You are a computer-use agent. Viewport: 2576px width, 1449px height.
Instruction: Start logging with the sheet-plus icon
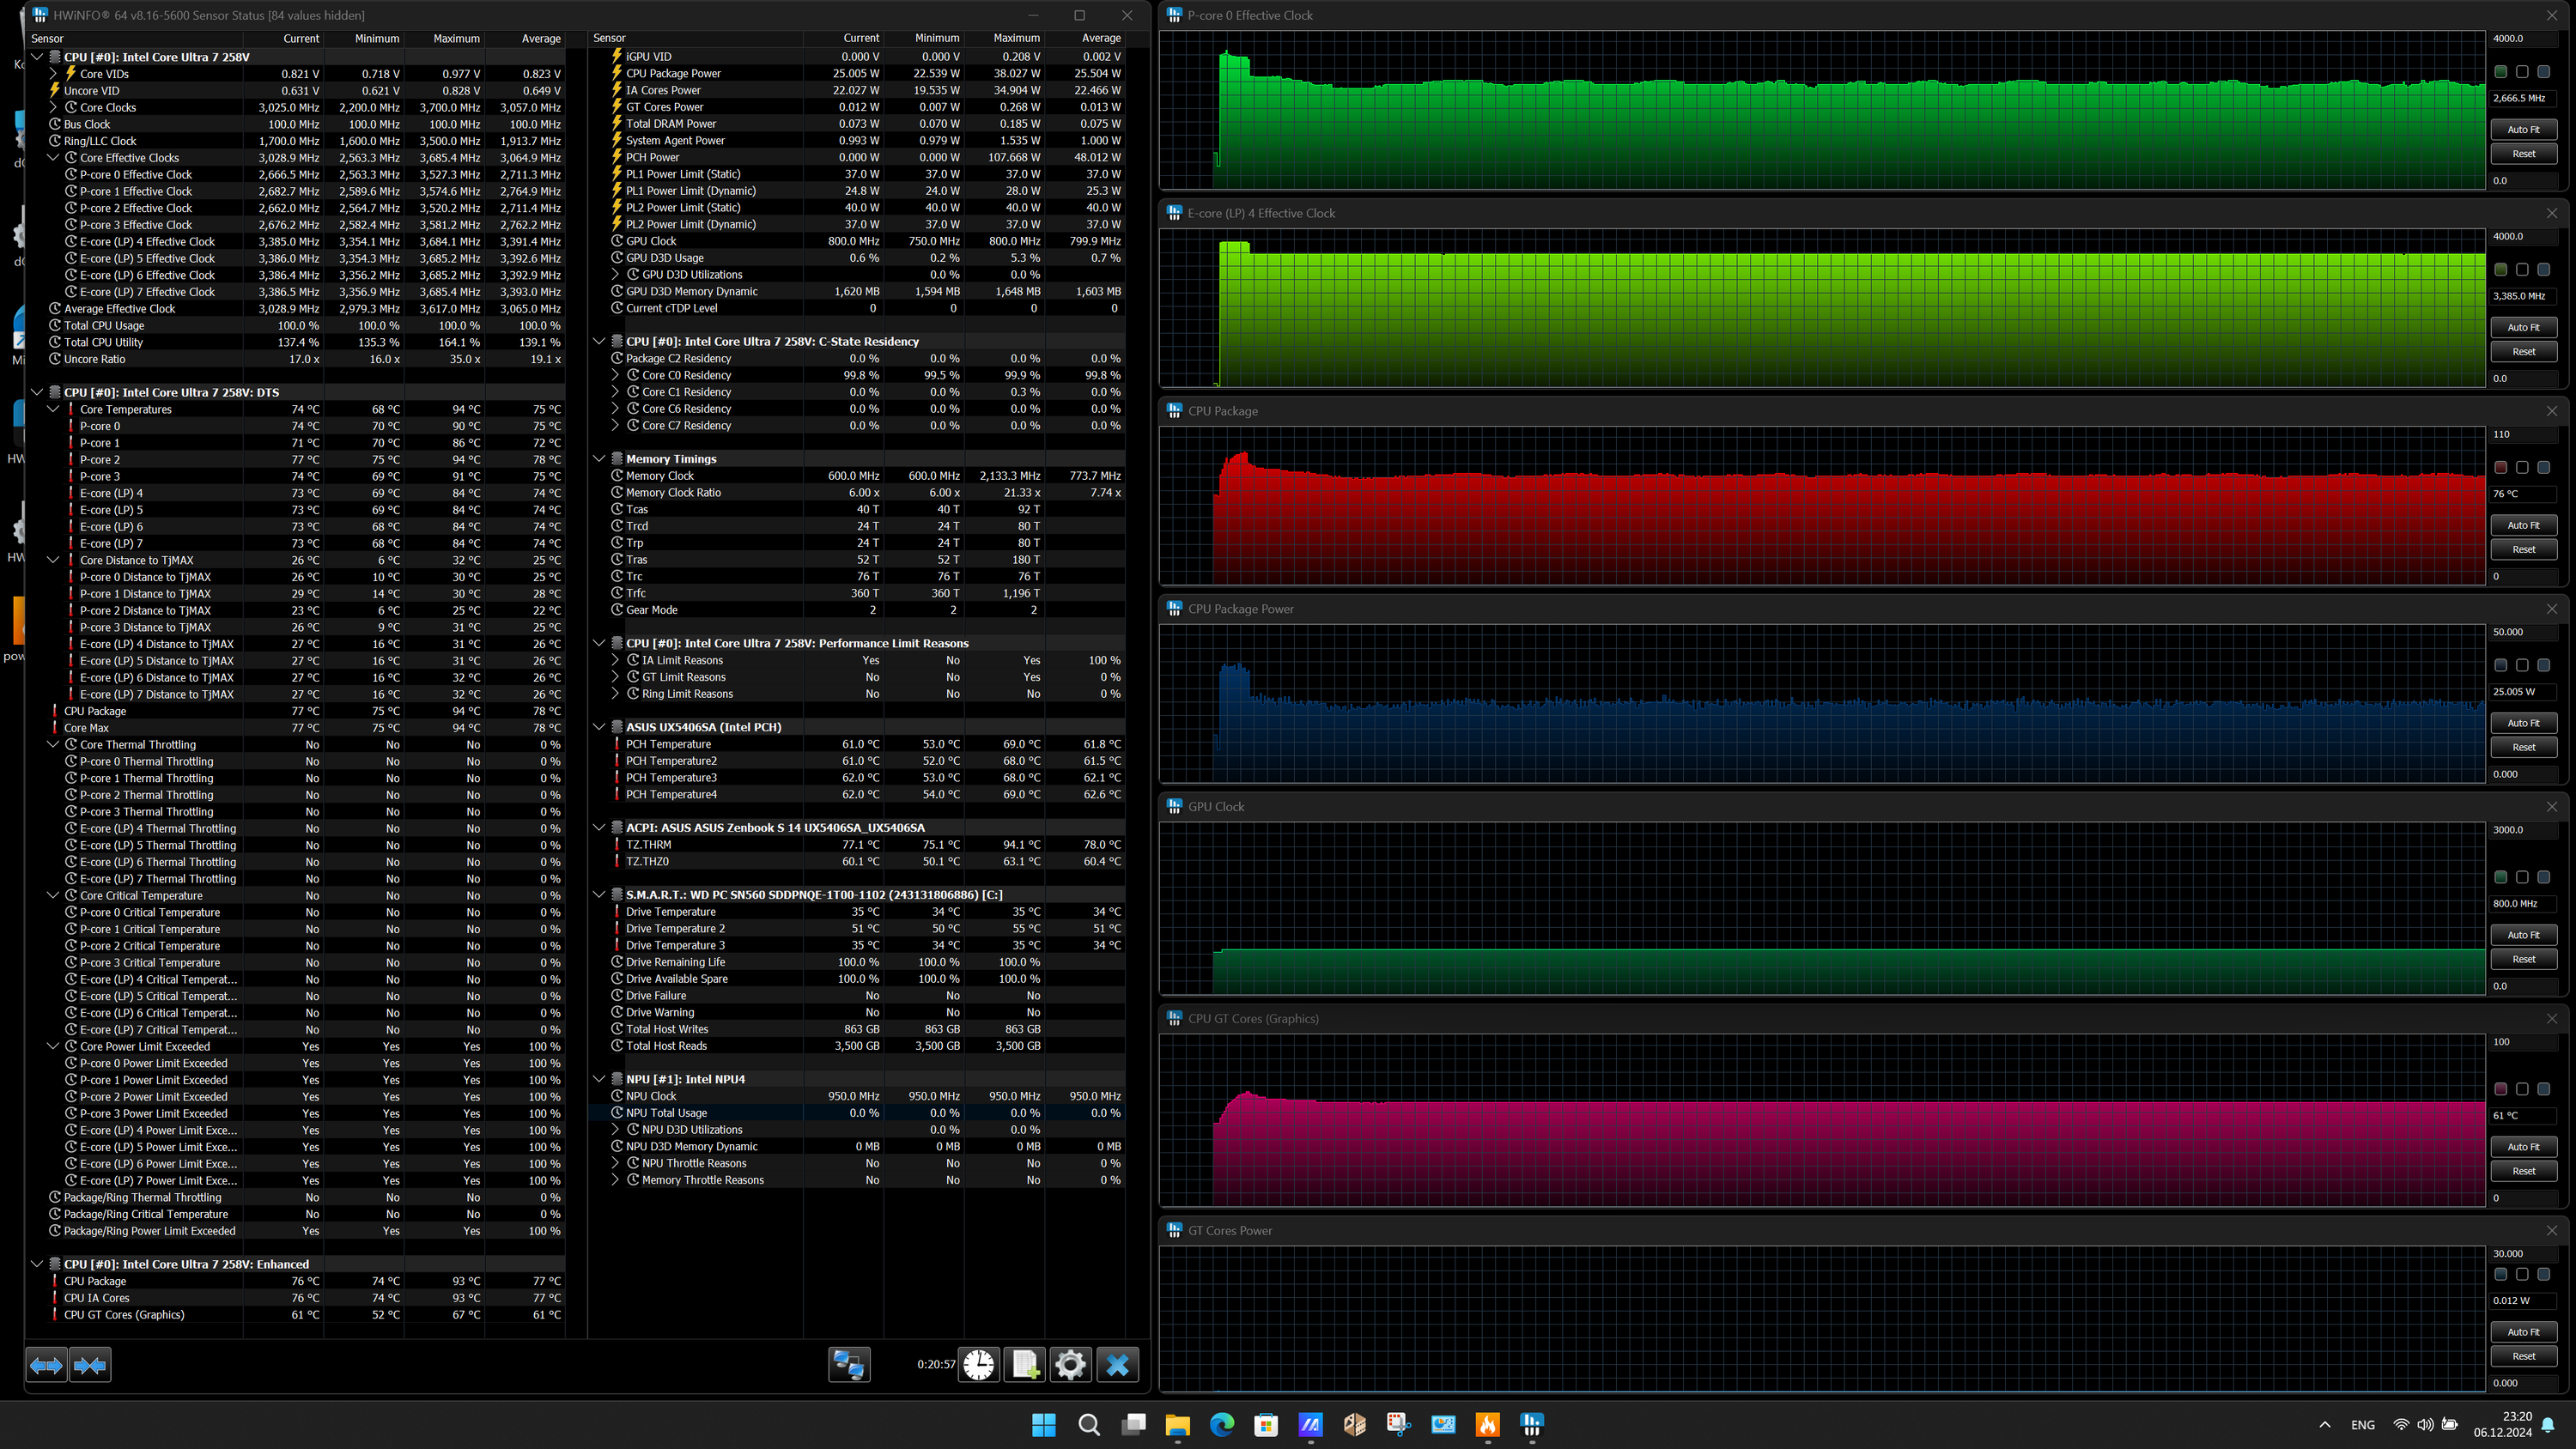click(x=1025, y=1364)
